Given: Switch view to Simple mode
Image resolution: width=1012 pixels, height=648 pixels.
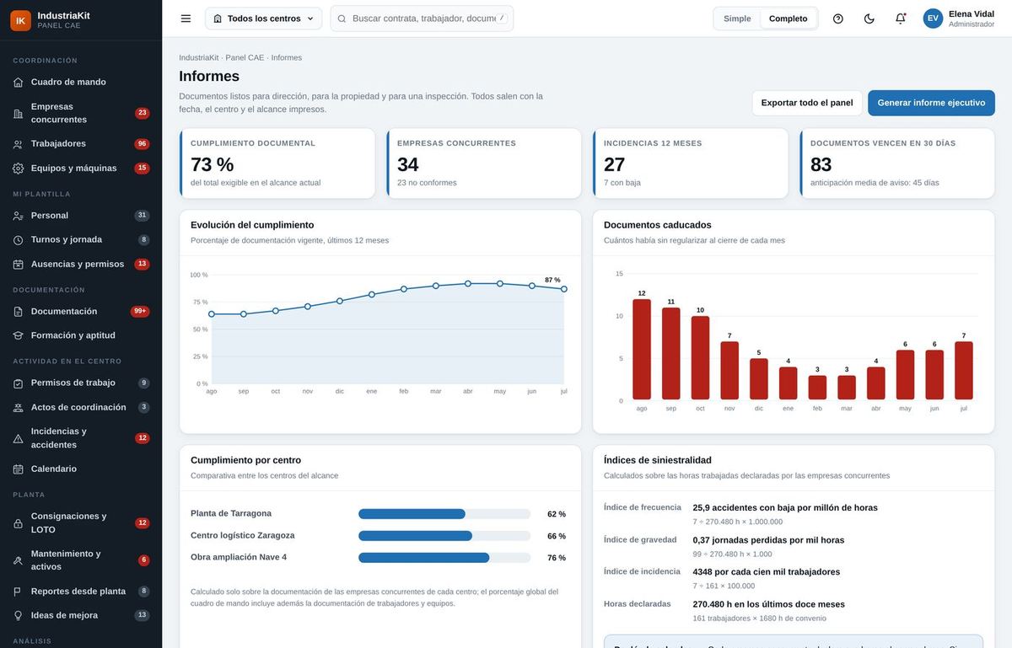Looking at the screenshot, I should [x=737, y=19].
